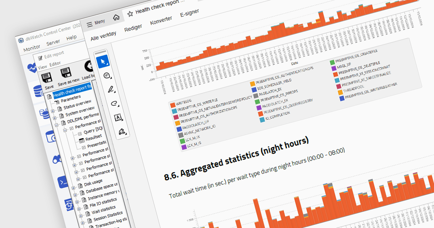Open the Help menu in dbWatch
This screenshot has width=434, height=228.
72,37
